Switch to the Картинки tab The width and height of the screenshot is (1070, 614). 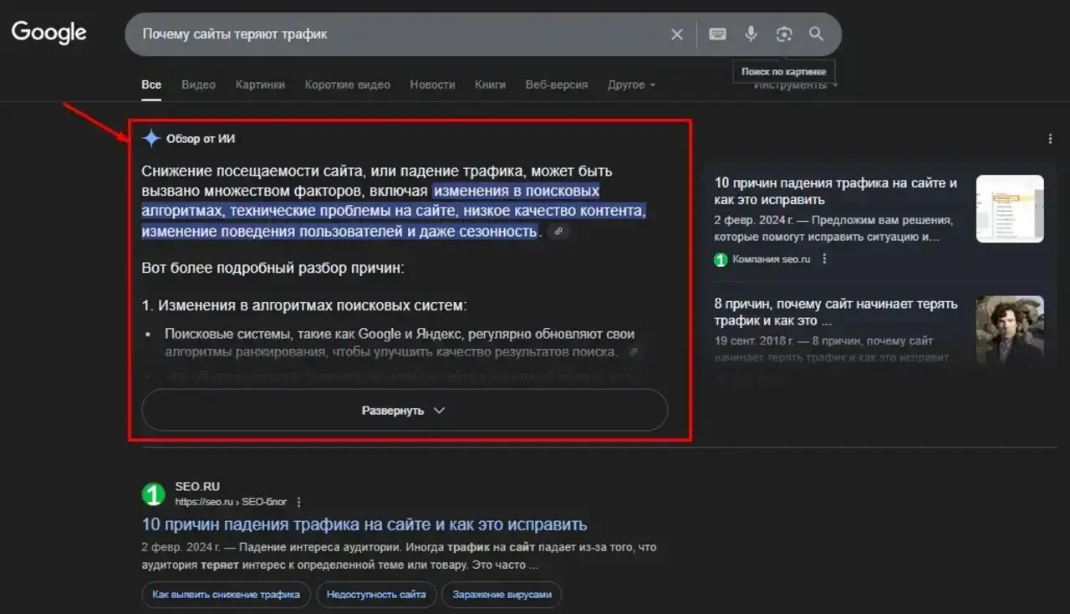coord(260,84)
